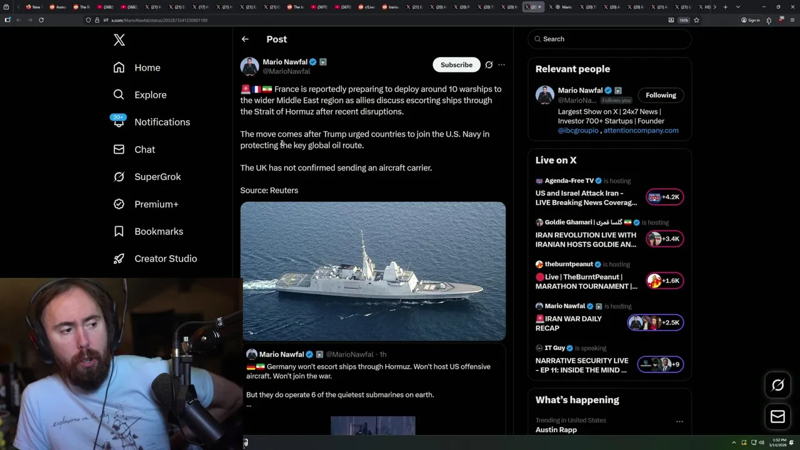
Task: Close the active X browser tab
Action: (x=541, y=7)
